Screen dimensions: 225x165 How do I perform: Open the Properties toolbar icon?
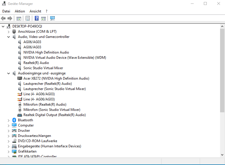(28, 18)
